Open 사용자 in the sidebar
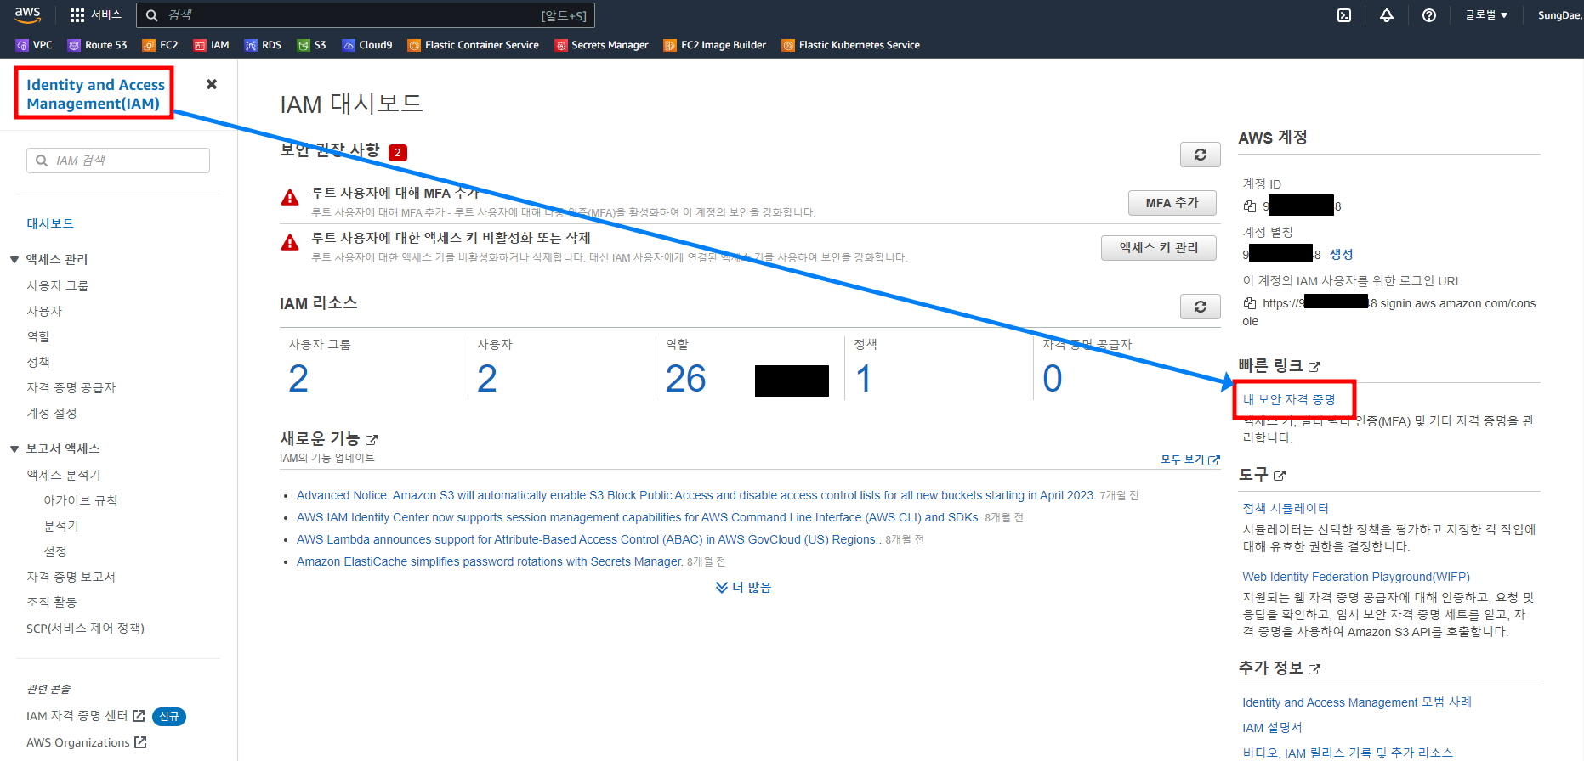Image resolution: width=1584 pixels, height=761 pixels. (x=44, y=311)
